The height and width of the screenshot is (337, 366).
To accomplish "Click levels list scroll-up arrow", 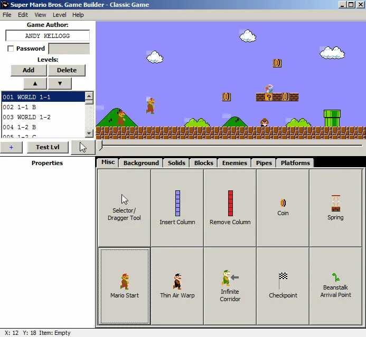I will click(89, 96).
